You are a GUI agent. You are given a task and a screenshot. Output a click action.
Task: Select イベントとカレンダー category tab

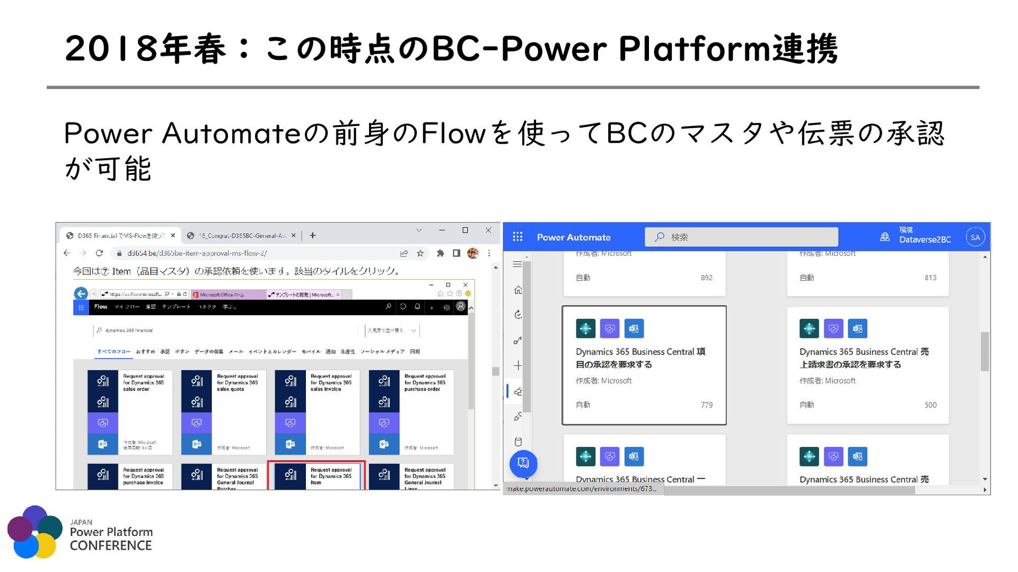point(272,352)
